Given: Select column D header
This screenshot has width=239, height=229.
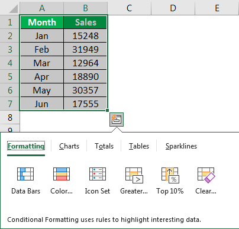Looking at the screenshot, I should 173,8.
